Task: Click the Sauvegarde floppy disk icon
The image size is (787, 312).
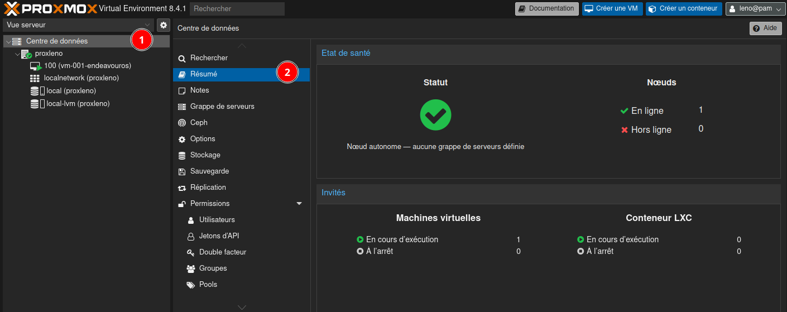Action: click(181, 171)
